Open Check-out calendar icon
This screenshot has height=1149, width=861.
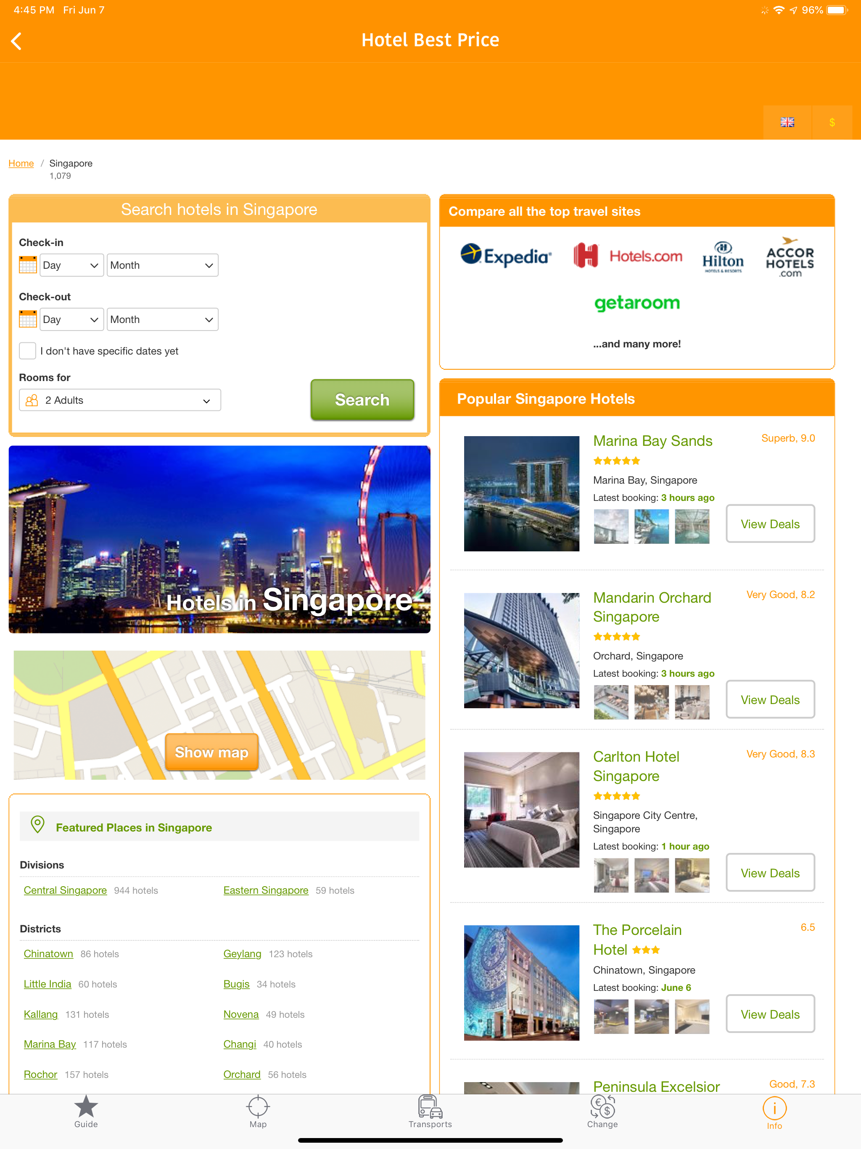[x=28, y=320]
